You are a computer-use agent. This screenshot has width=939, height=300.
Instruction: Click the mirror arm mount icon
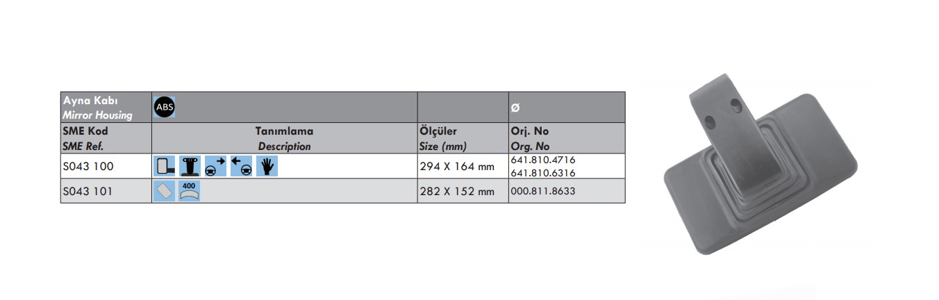coord(190,167)
